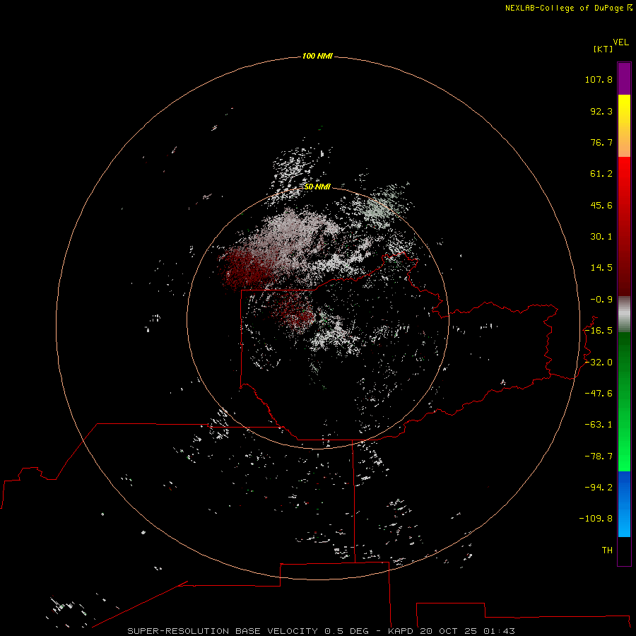Click the -63.1 scale value
636x636 pixels.
pyautogui.click(x=599, y=425)
